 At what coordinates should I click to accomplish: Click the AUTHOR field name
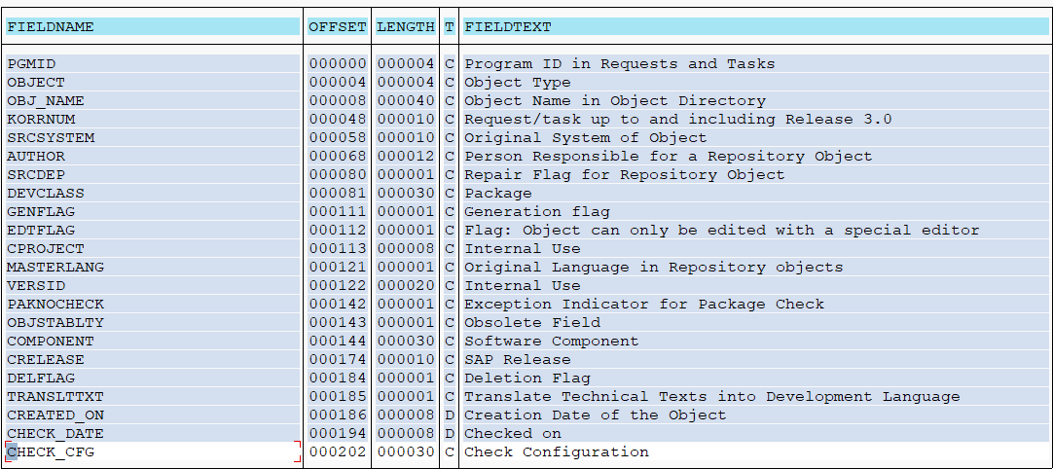point(36,157)
